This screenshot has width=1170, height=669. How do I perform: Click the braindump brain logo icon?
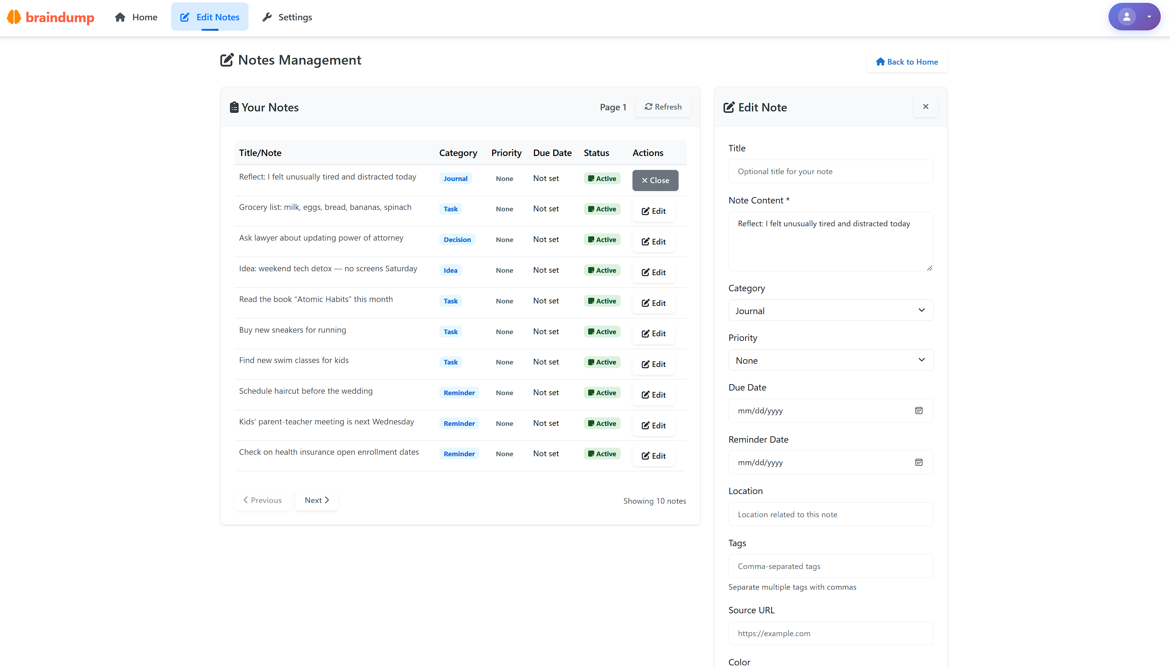tap(14, 17)
